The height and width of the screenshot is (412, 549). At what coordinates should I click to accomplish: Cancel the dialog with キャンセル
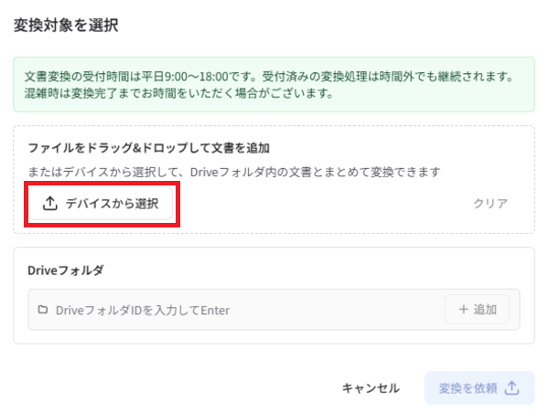coord(371,388)
